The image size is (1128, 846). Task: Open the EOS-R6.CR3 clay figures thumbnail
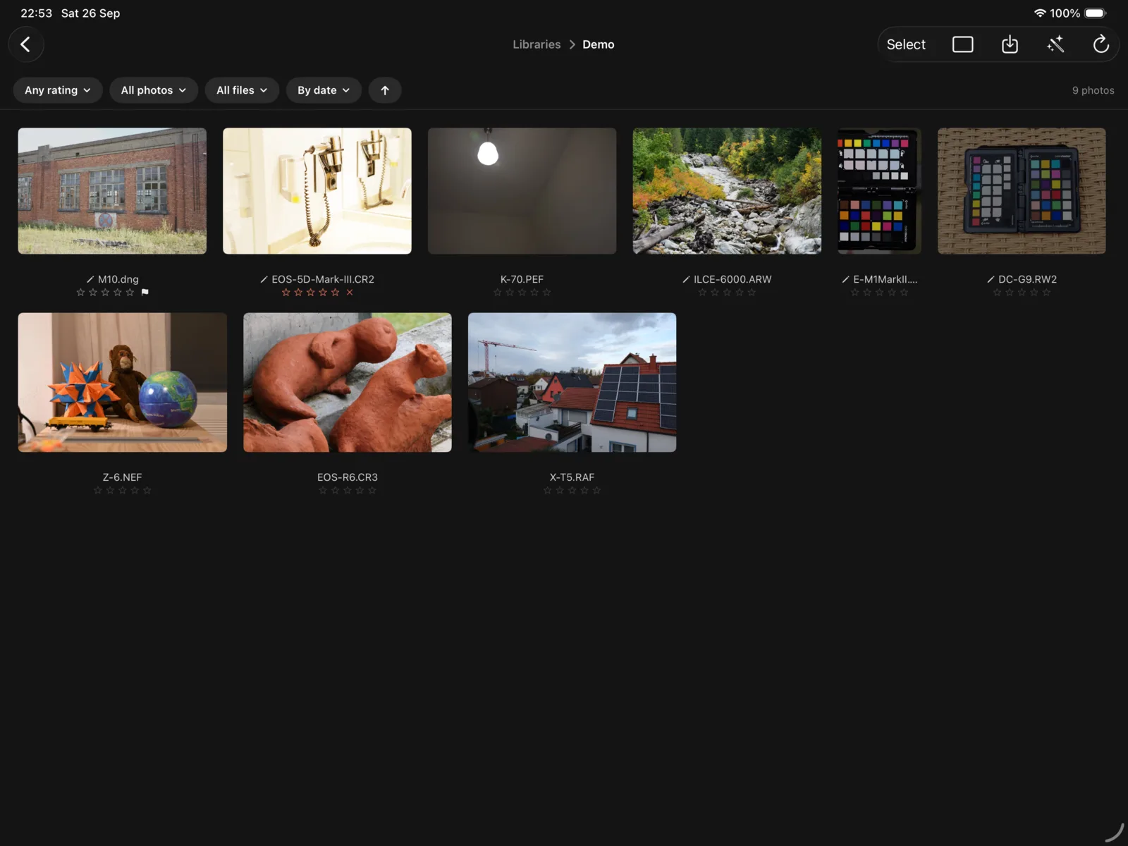point(348,382)
